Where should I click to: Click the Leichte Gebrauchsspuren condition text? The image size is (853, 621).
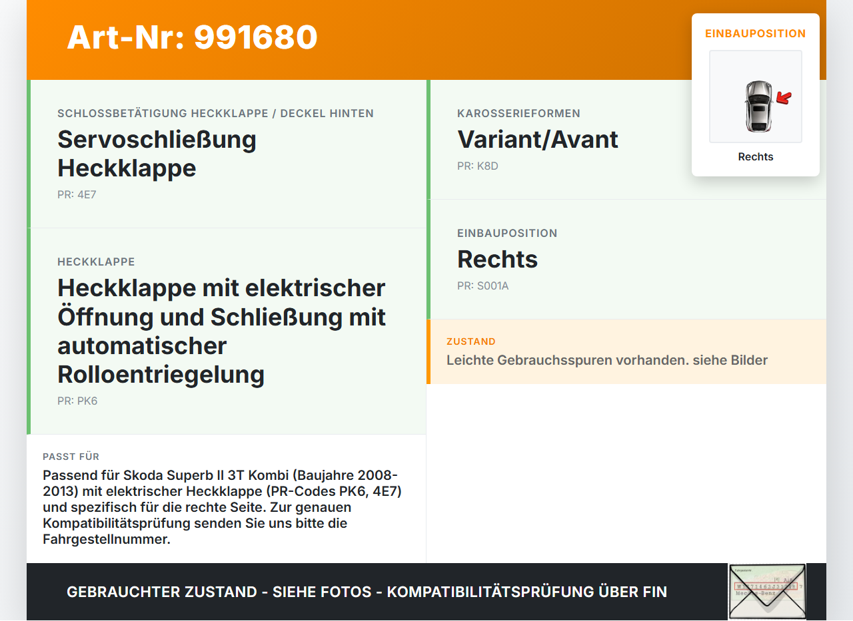(x=607, y=360)
